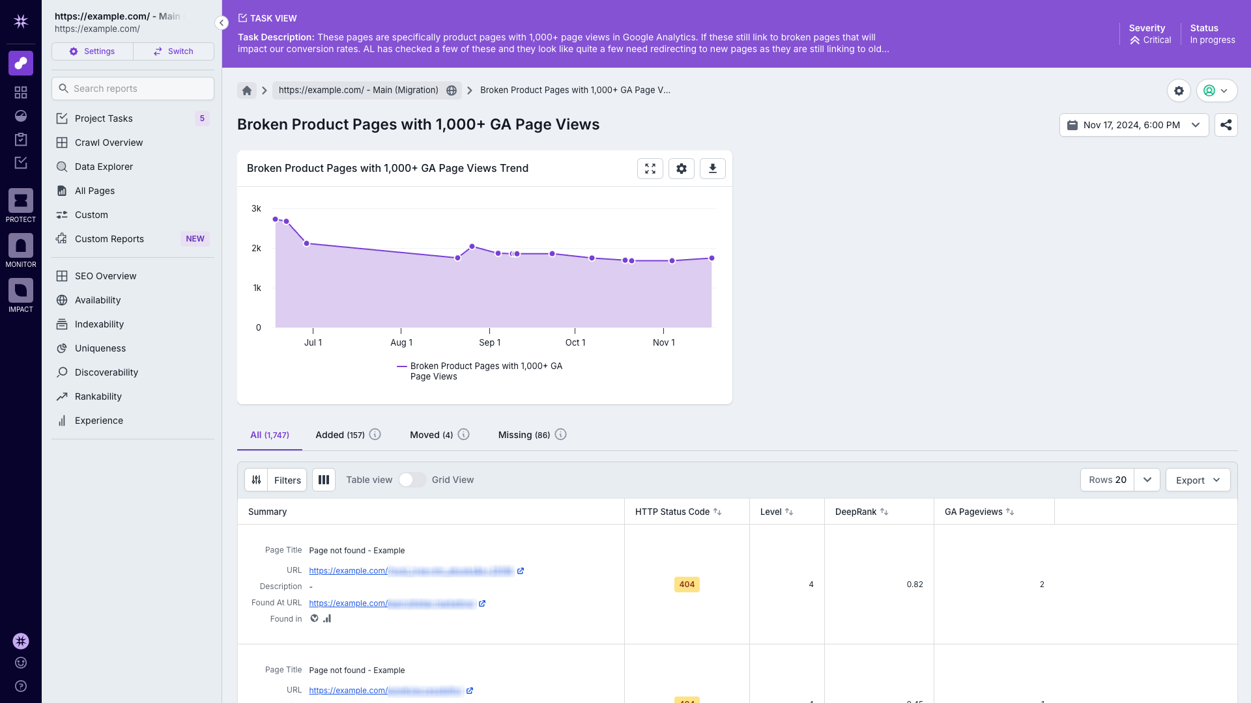
Task: Open All Pages in sidebar
Action: click(x=133, y=191)
